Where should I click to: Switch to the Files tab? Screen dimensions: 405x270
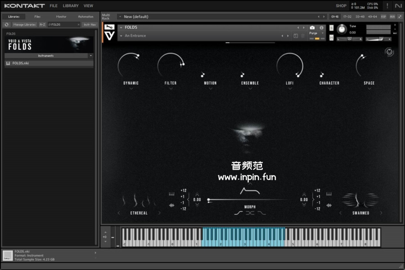point(37,17)
